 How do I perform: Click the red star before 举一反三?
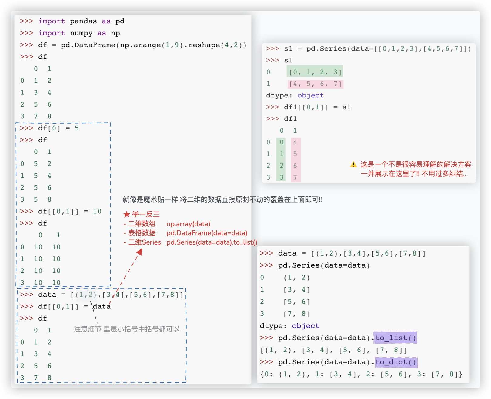127,215
